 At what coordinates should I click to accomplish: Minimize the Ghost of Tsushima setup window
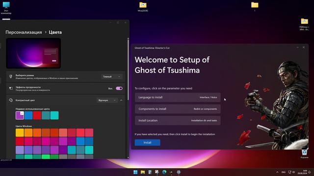coord(298,47)
